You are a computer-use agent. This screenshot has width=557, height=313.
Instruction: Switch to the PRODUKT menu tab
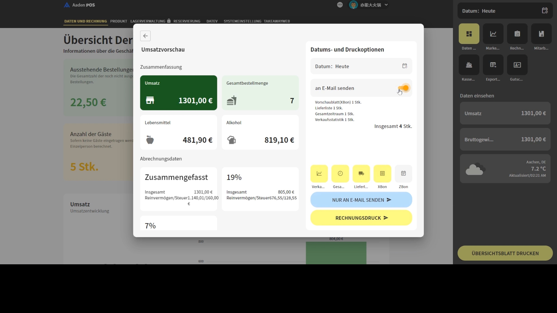pos(118,21)
